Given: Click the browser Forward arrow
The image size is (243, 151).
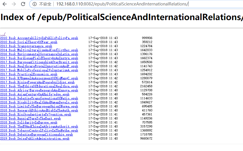Looking at the screenshot, I should point(14,4).
